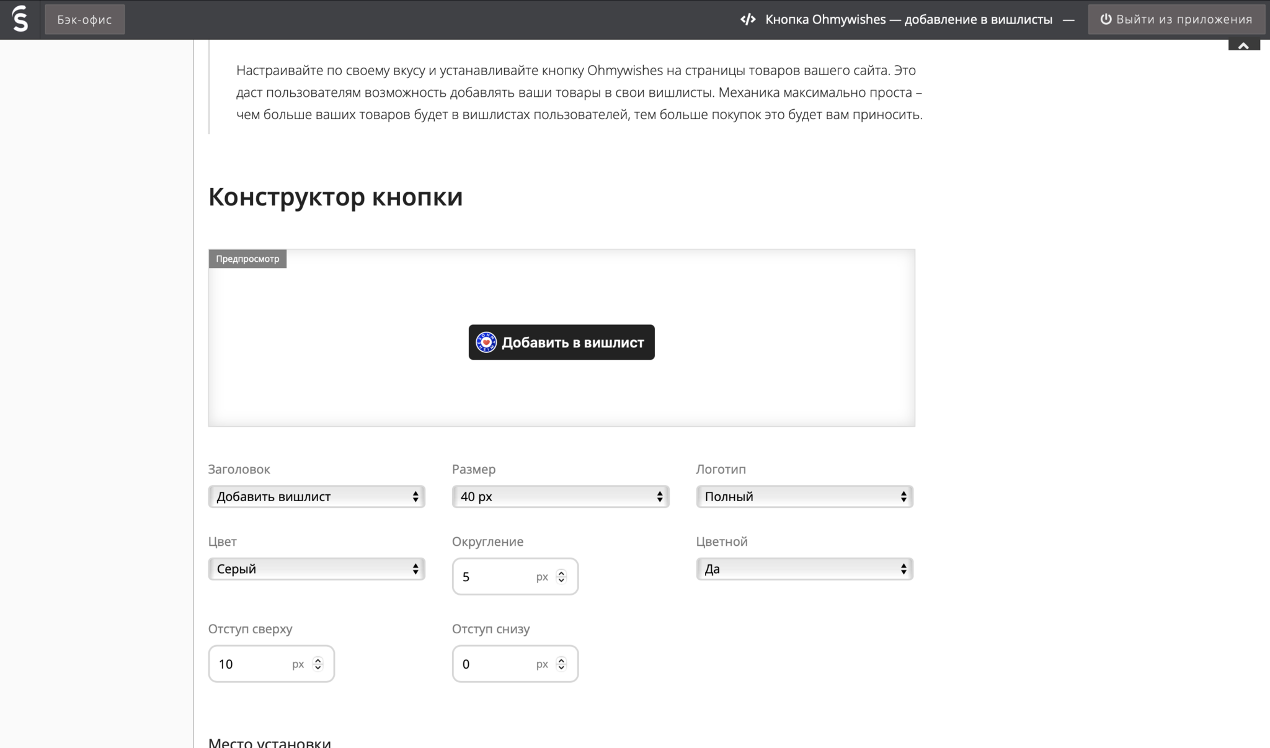The width and height of the screenshot is (1270, 748).
Task: Click the Кнопка Ohmywishes — добавление в вишлисты title
Action: click(908, 19)
